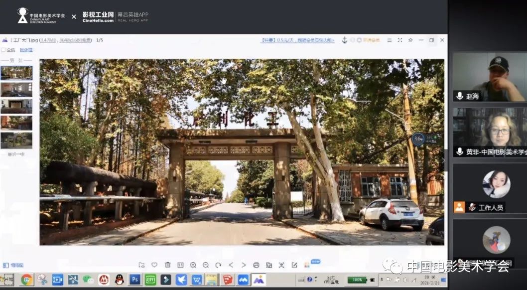Show image at actual 1:1 size
This screenshot has height=290, width=527.
180,265
